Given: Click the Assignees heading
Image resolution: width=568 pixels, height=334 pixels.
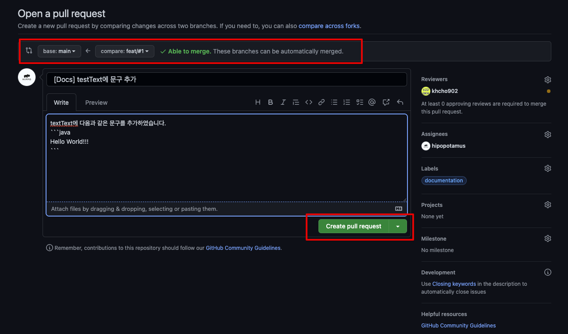Looking at the screenshot, I should 434,134.
